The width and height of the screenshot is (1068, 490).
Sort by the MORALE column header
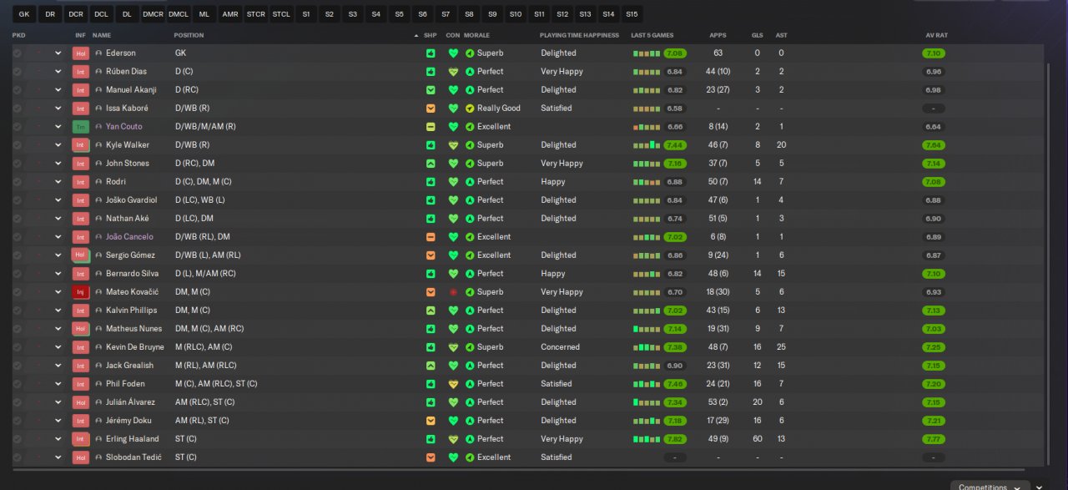477,35
